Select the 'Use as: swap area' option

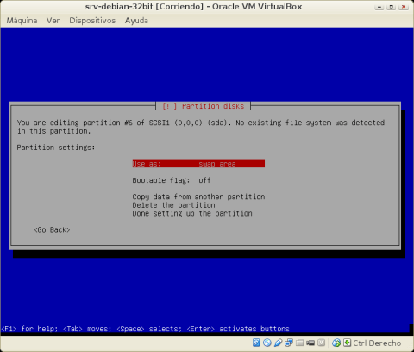198,164
